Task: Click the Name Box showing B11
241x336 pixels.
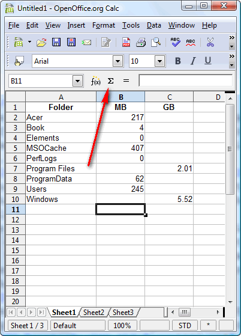Action: [41, 81]
